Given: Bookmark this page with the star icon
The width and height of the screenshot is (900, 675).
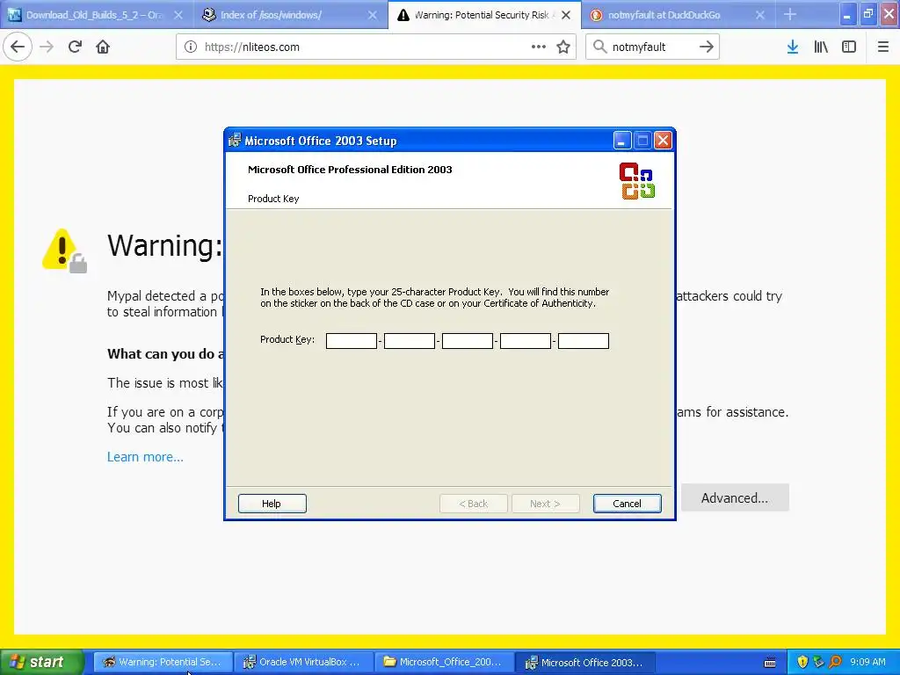Looking at the screenshot, I should coord(563,47).
